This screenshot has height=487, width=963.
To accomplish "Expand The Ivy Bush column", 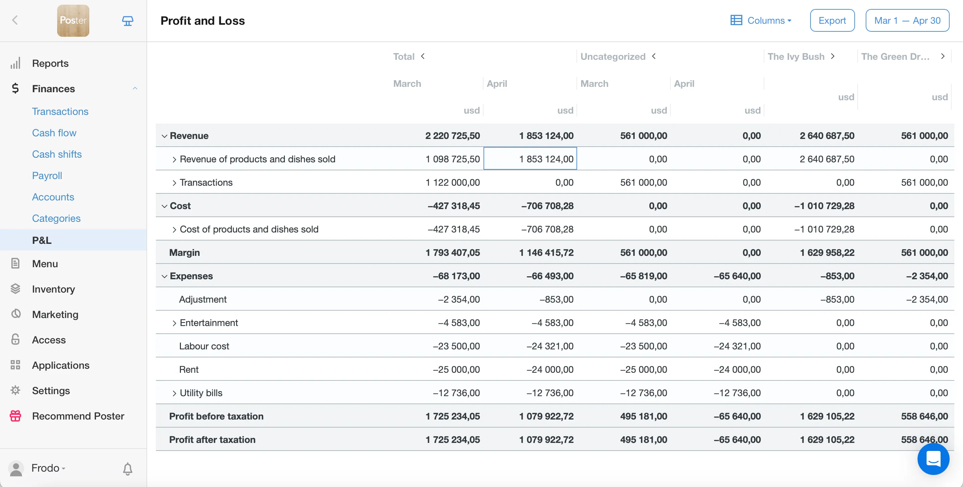I will pos(833,56).
